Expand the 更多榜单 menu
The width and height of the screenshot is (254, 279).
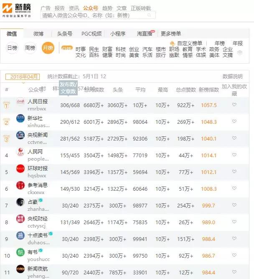click(x=171, y=33)
